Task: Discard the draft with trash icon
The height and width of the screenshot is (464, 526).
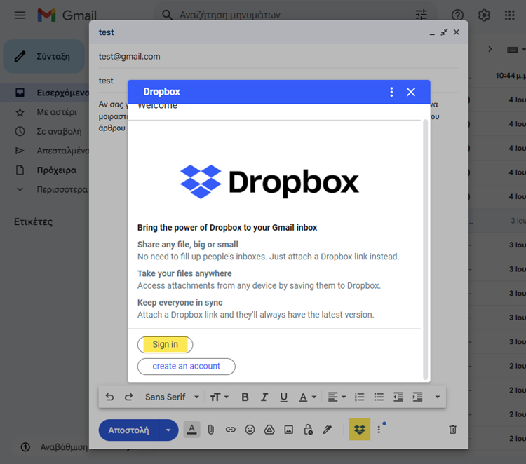Action: click(452, 430)
